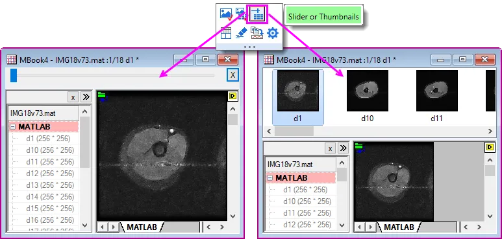Click small x button of right window panel
Image resolution: width=502 pixels, height=239 pixels.
tap(330, 148)
